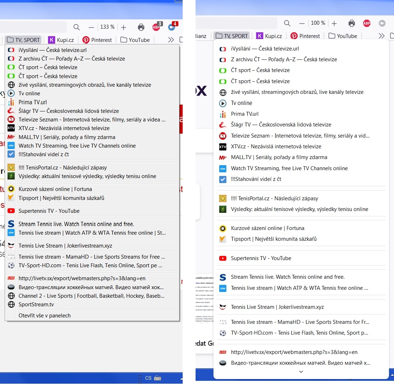This screenshot has height=388, width=394.
Task: Open TV-Sport-HD.com entry in left menu
Action: 92,265
